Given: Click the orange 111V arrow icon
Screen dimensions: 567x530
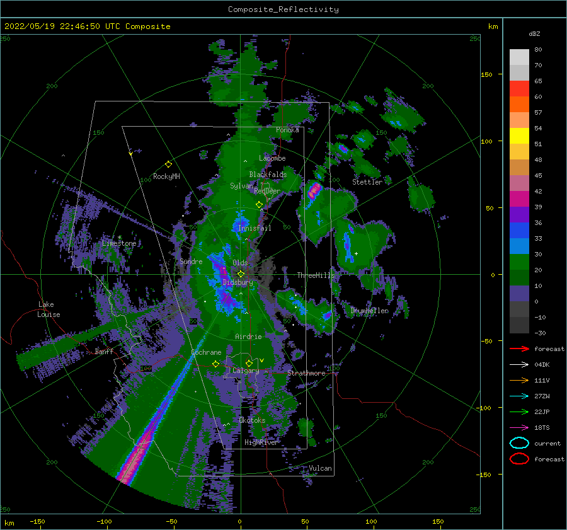Looking at the screenshot, I should [519, 380].
